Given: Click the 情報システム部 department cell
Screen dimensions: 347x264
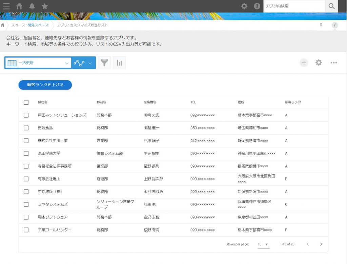Looking at the screenshot, I should [x=109, y=153].
